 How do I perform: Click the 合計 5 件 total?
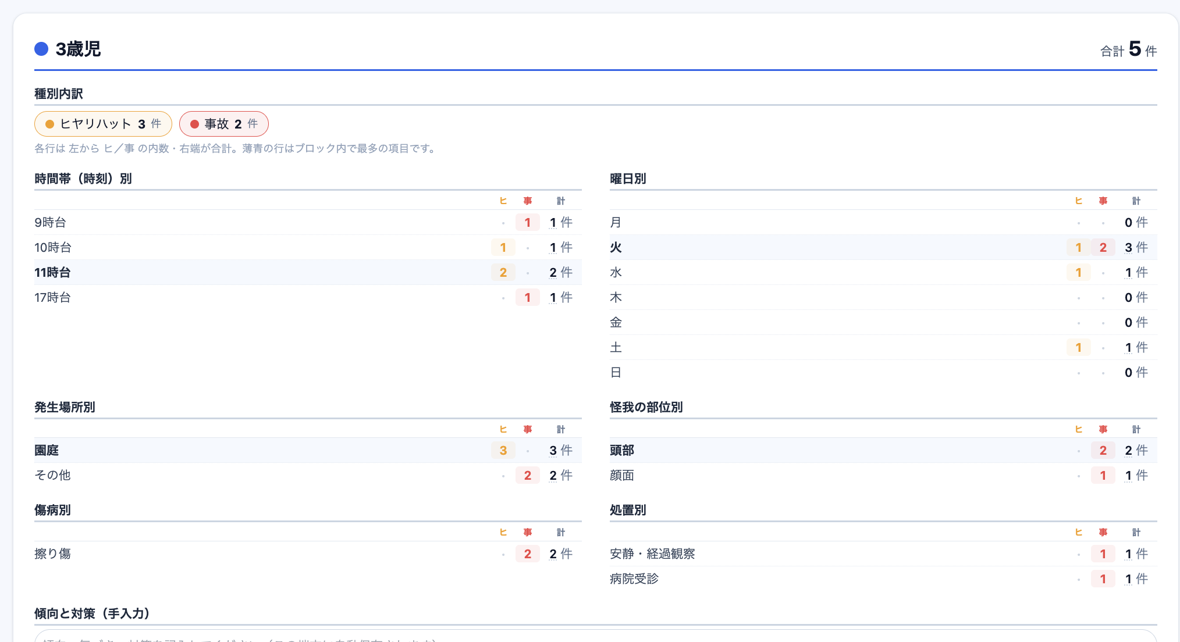click(x=1128, y=49)
